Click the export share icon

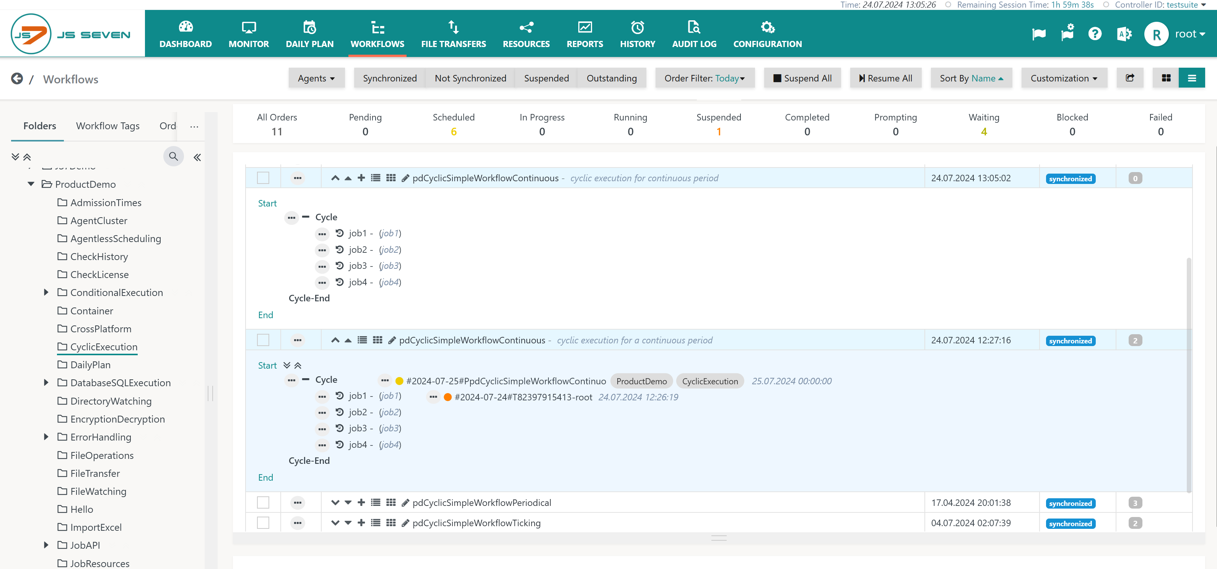pyautogui.click(x=1129, y=78)
